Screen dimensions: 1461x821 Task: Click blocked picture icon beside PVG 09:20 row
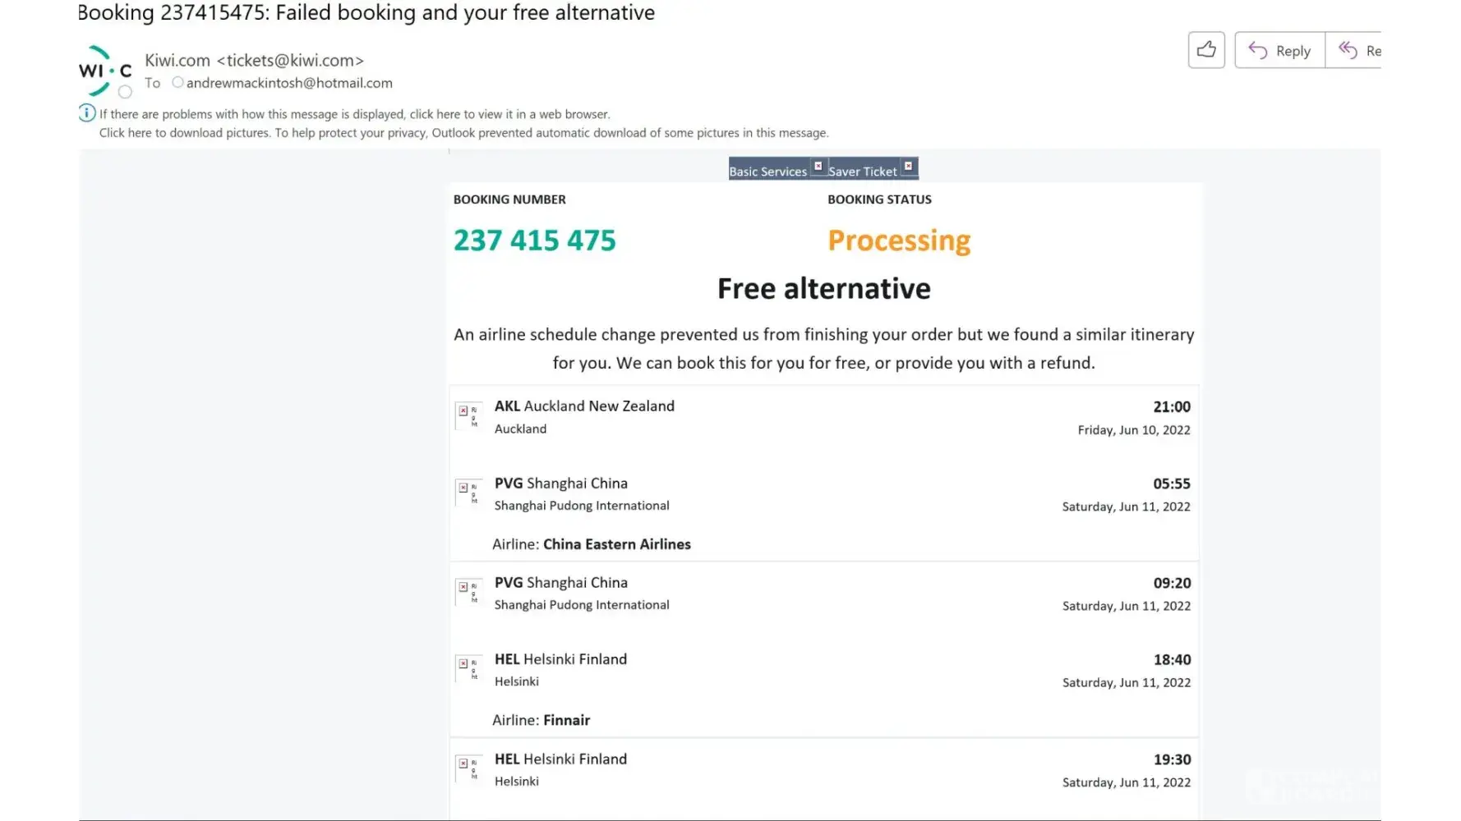pos(468,592)
